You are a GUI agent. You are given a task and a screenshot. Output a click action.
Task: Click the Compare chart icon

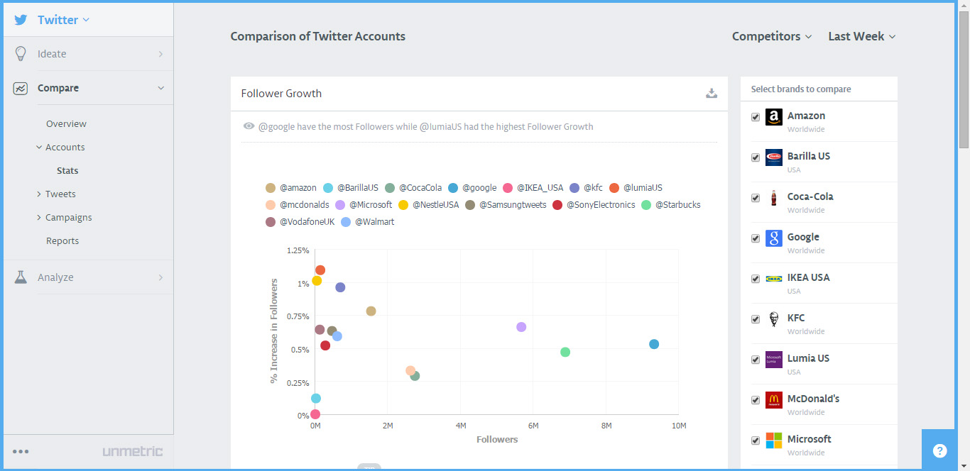point(21,88)
